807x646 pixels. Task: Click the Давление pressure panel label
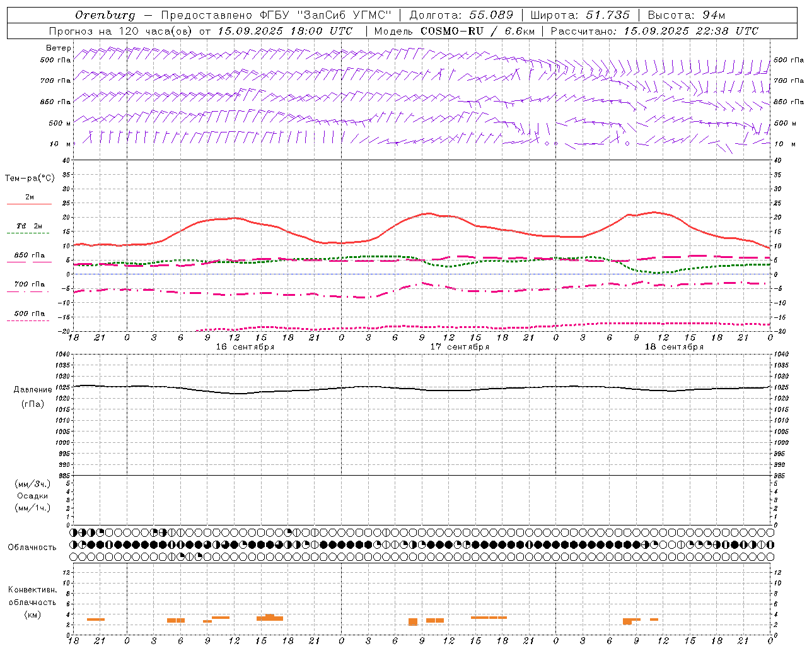(x=33, y=390)
